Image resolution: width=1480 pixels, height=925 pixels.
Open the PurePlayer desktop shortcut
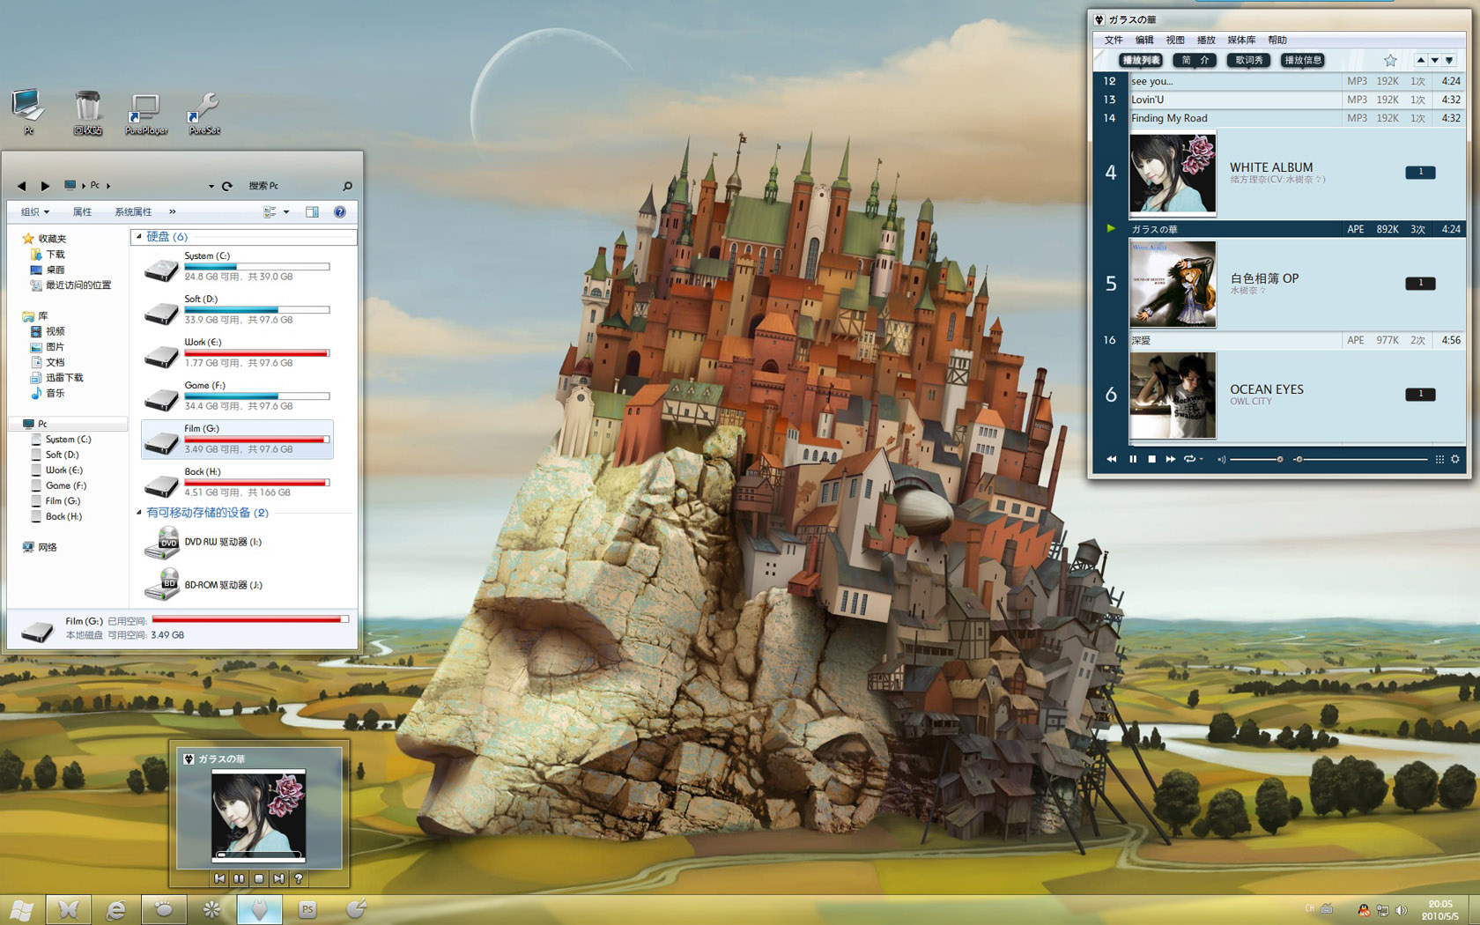(145, 114)
